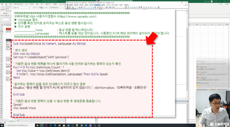
Task: Open the font name dropdown in Excel
Action: [29, 8]
